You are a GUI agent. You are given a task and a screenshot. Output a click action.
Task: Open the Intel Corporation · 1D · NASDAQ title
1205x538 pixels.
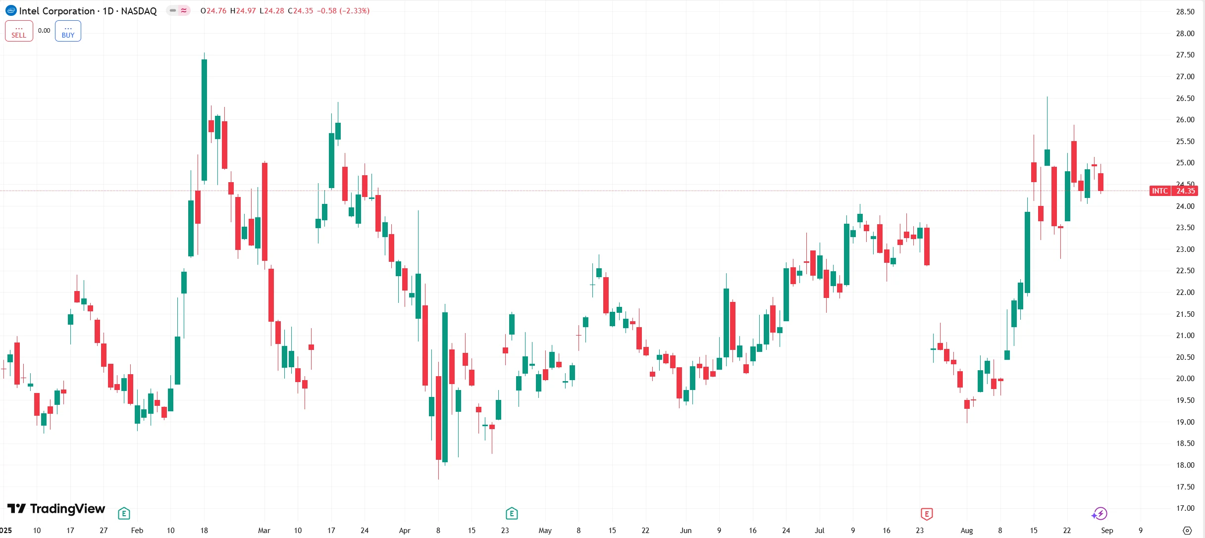[x=88, y=11]
